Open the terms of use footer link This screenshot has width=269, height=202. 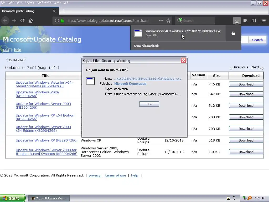click(x=116, y=175)
